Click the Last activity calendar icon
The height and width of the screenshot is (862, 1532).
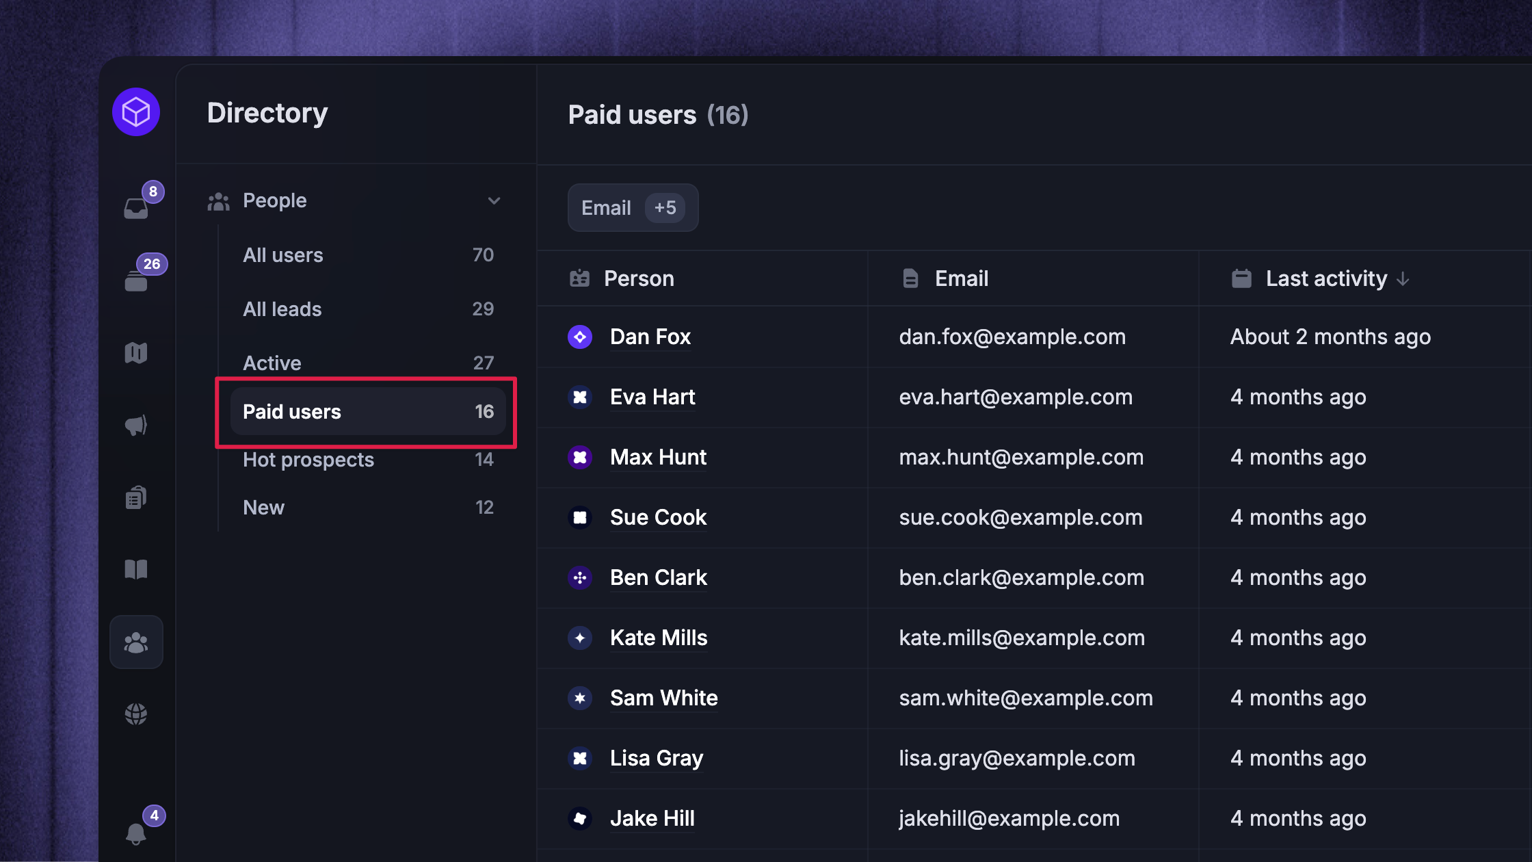pyautogui.click(x=1241, y=278)
